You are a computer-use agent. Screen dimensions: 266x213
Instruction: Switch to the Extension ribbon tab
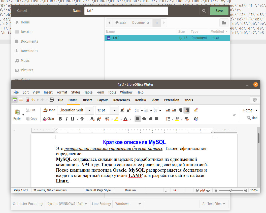[x=172, y=100]
